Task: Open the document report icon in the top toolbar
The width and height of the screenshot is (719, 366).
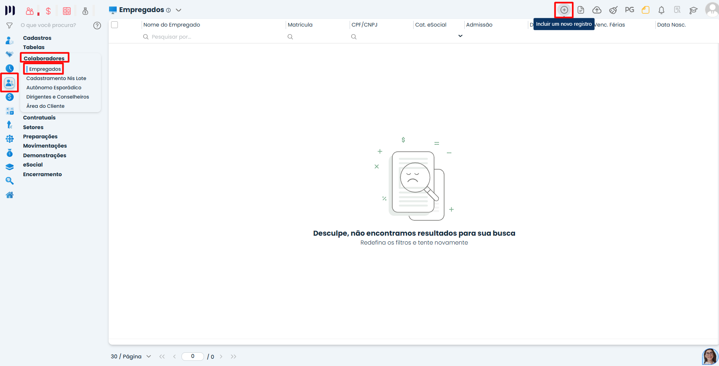Action: click(x=581, y=10)
